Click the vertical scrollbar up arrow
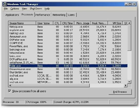This screenshot has width=140, height=108. click(x=129, y=23)
